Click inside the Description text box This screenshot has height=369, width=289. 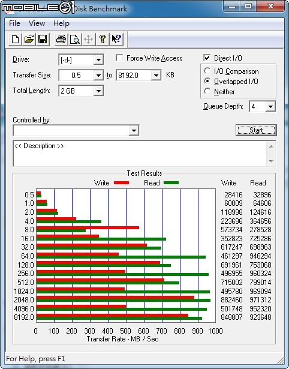[140, 154]
